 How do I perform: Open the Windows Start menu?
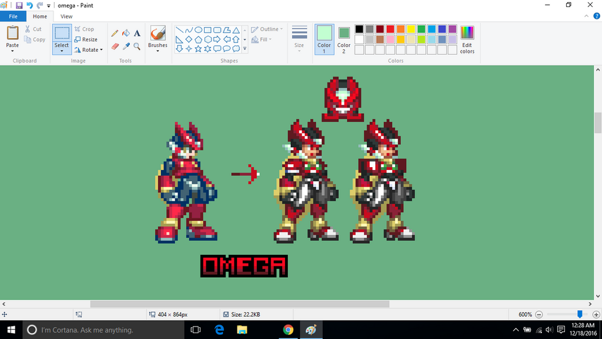(x=11, y=330)
